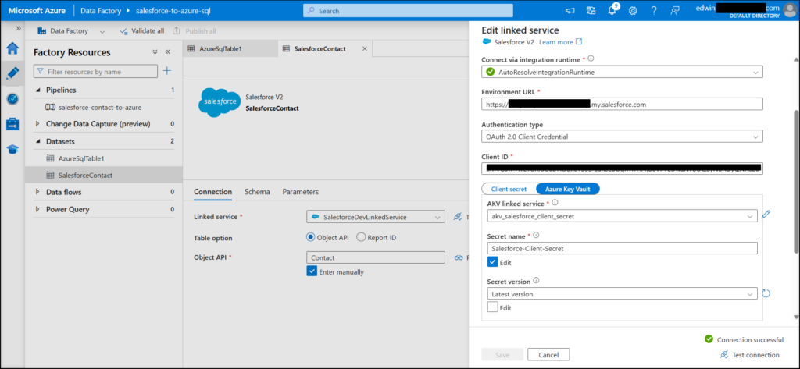Click Validate all

point(142,30)
